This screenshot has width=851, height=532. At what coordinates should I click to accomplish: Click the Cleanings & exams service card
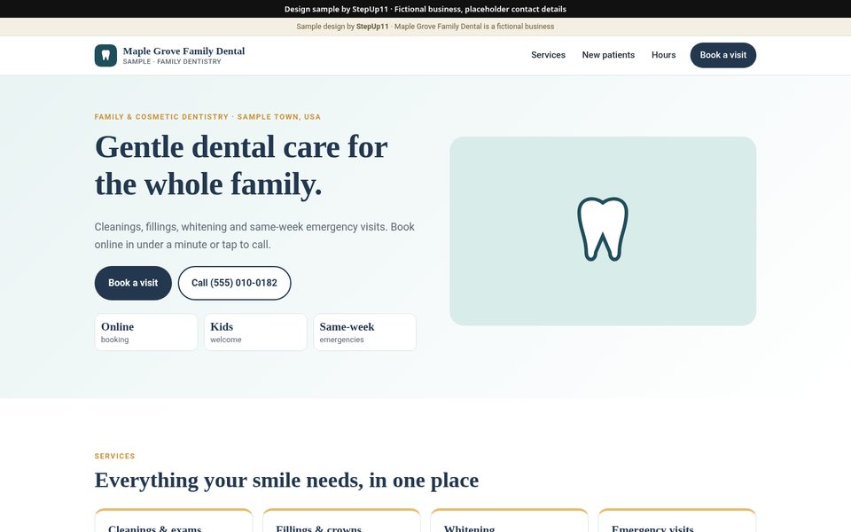pyautogui.click(x=173, y=520)
